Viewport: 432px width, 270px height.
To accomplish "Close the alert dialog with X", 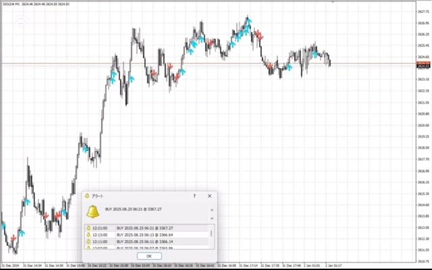I will tap(209, 196).
